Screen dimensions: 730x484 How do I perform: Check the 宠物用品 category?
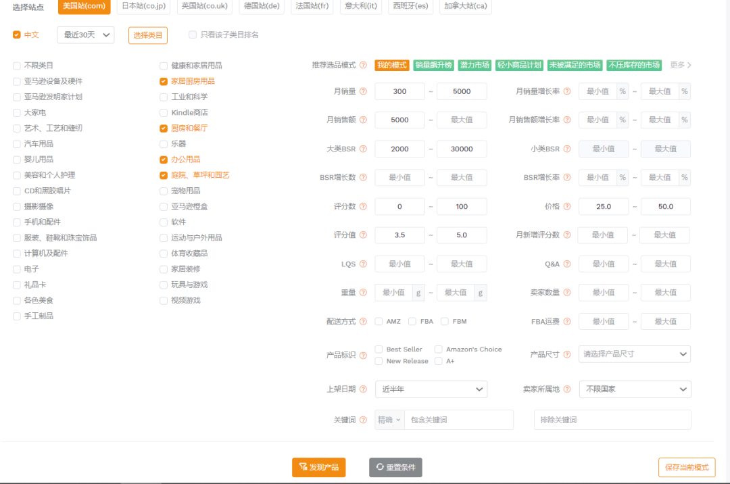[x=164, y=191]
